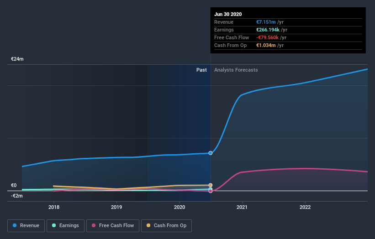The image size is (375, 239).
Task: Click the Past section label
Action: pos(201,70)
